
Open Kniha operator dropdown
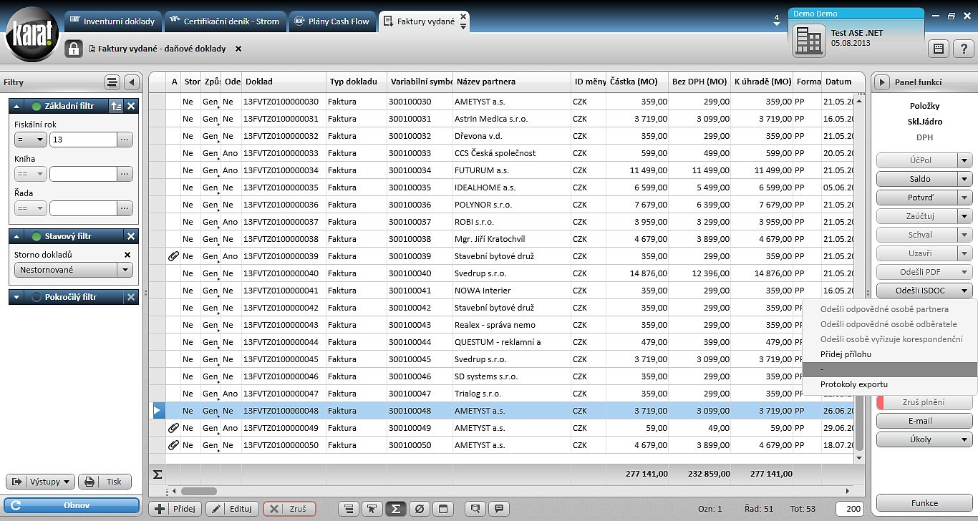(30, 174)
